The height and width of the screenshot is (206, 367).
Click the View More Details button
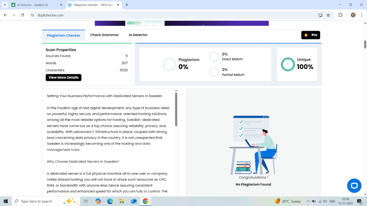[x=63, y=78]
